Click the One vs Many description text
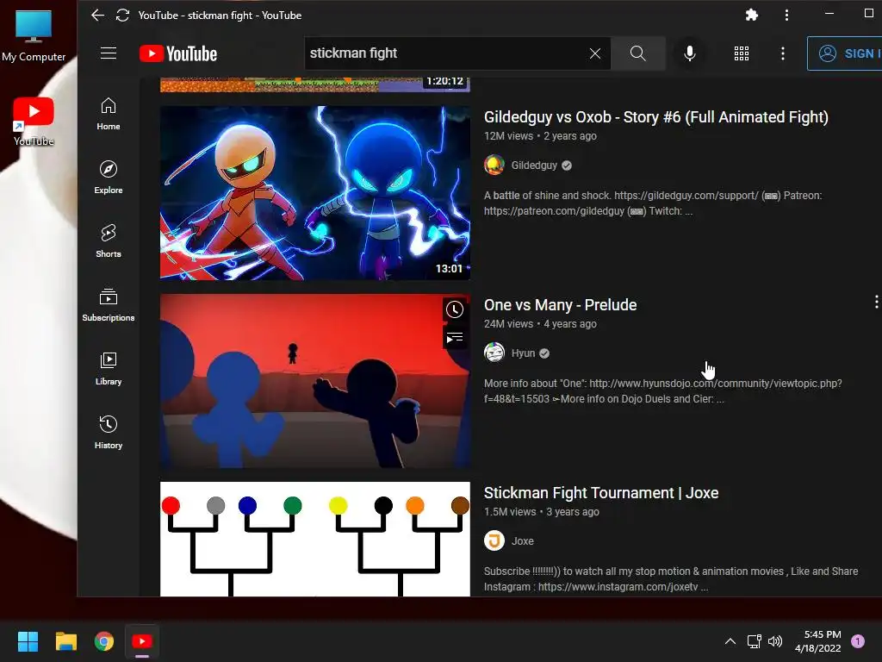The width and height of the screenshot is (882, 662). 662,391
